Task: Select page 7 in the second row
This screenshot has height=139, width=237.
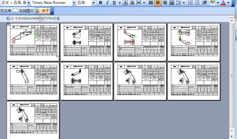Action: coord(140,81)
